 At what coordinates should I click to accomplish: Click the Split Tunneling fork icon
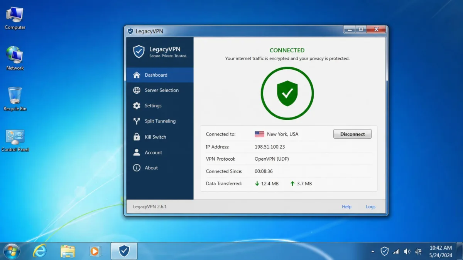(x=137, y=121)
